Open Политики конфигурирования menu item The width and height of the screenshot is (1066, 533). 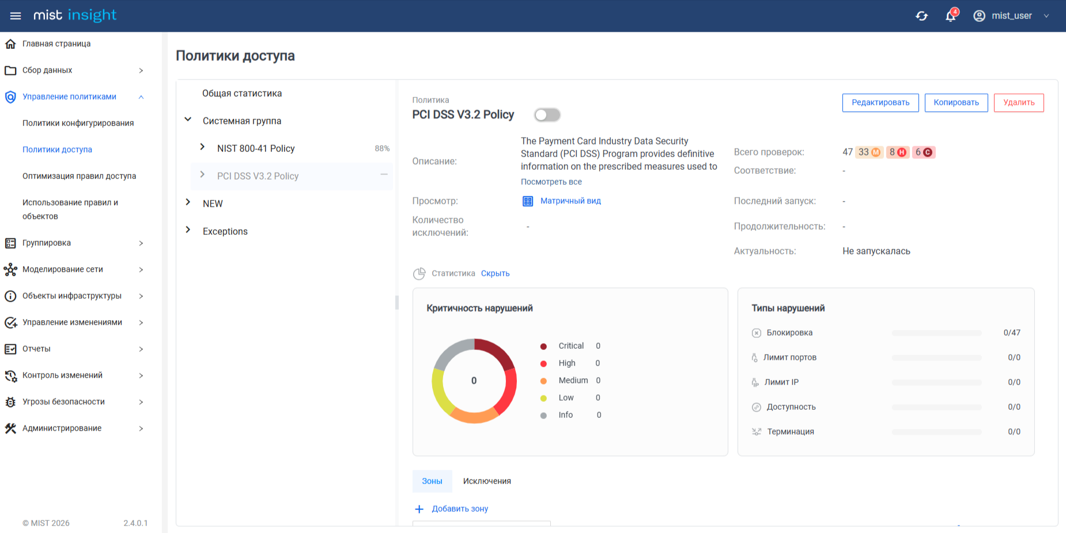click(78, 123)
